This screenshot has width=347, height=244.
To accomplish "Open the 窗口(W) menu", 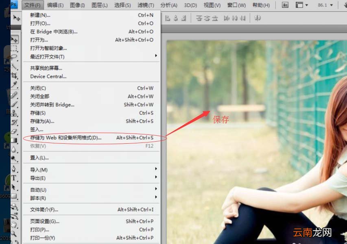I will click(x=236, y=5).
